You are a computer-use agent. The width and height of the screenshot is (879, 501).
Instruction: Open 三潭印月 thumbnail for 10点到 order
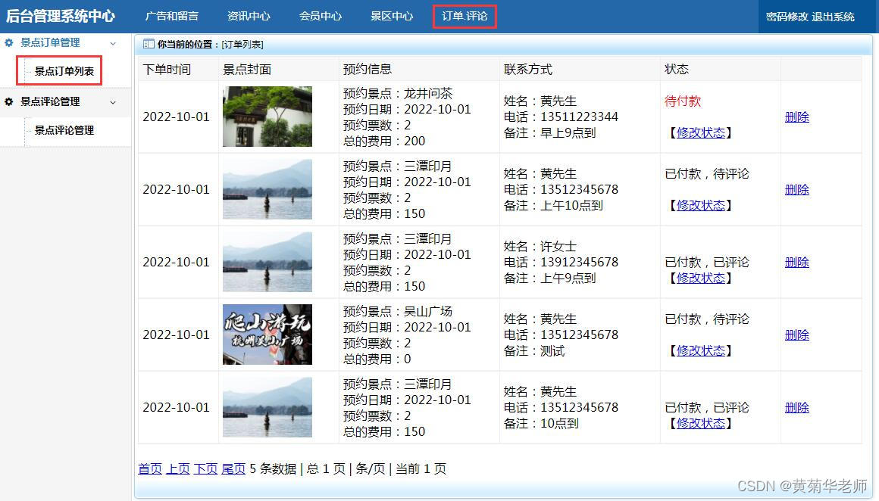coord(267,407)
